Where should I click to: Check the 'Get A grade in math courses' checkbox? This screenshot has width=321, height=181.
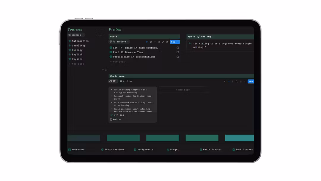pyautogui.click(x=178, y=48)
